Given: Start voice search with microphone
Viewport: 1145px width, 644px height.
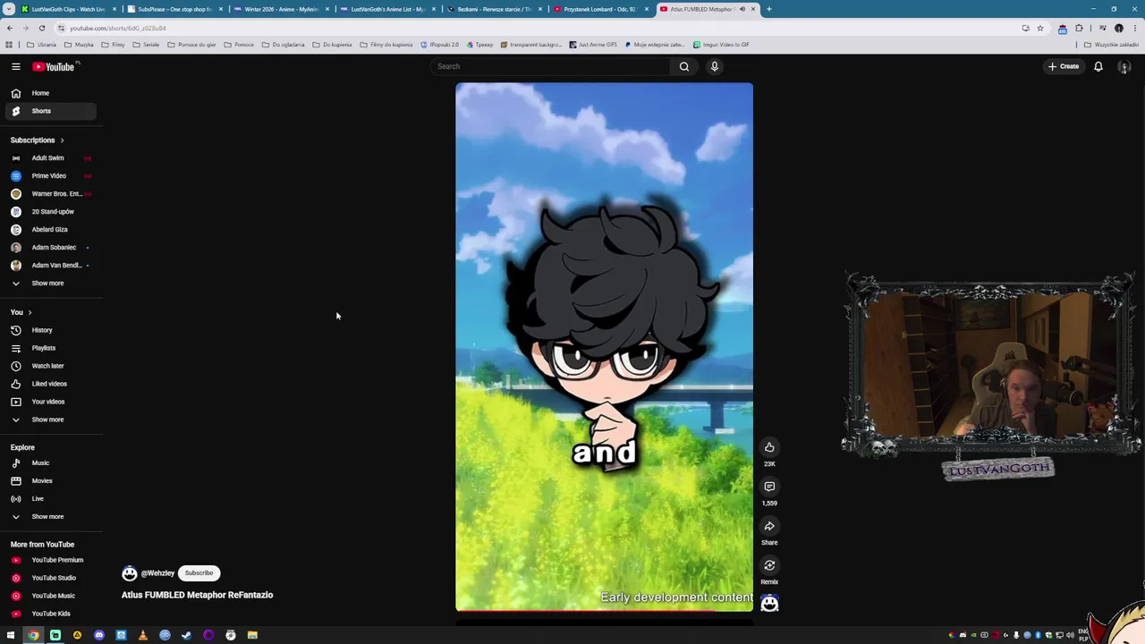Looking at the screenshot, I should pos(715,66).
